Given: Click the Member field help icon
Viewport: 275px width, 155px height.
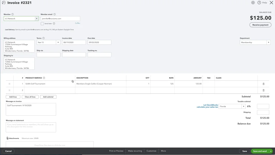Looking at the screenshot, I should pos(12,14).
